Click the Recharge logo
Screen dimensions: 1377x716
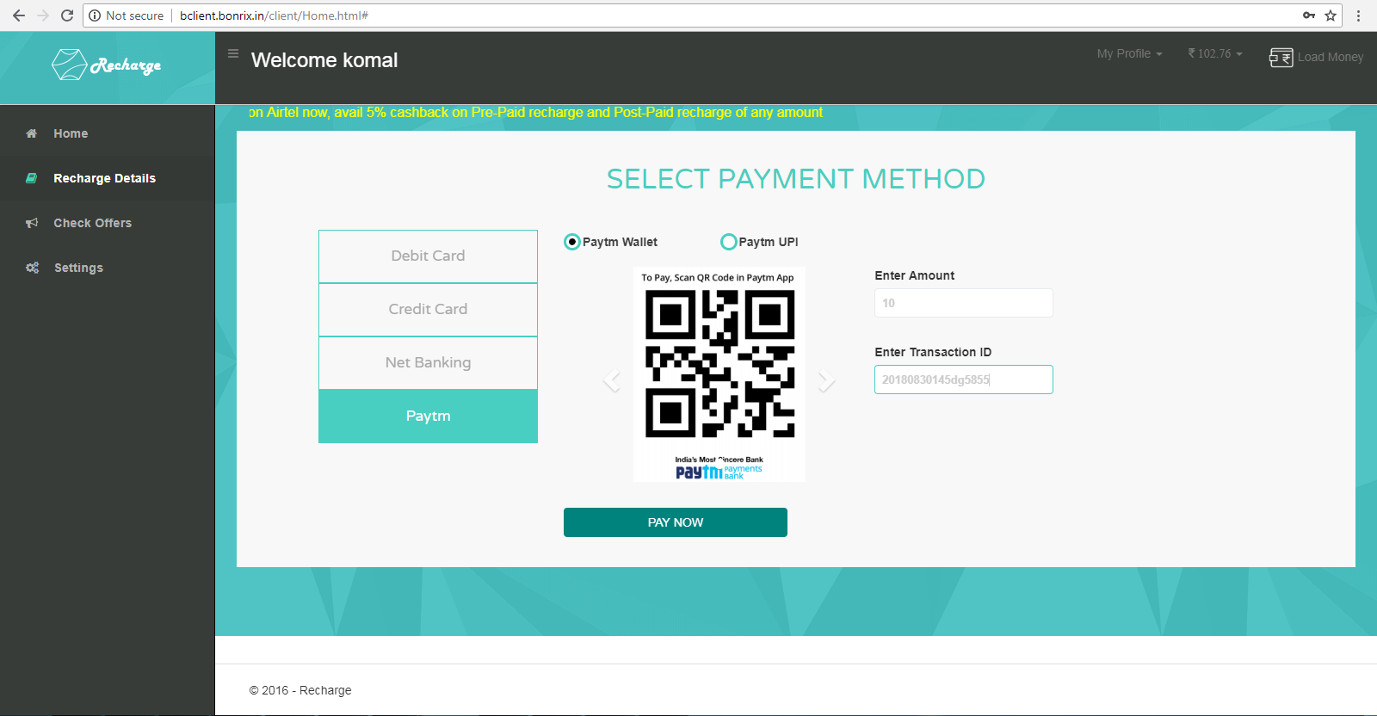point(107,65)
